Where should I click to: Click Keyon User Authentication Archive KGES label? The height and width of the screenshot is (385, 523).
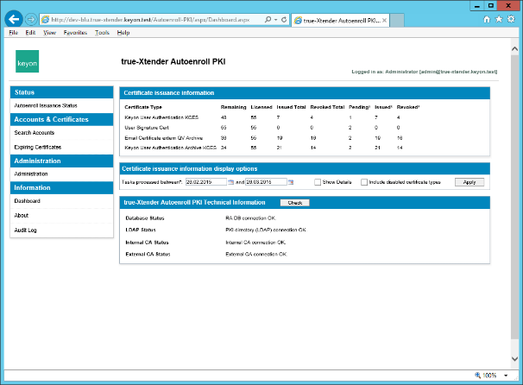click(170, 148)
